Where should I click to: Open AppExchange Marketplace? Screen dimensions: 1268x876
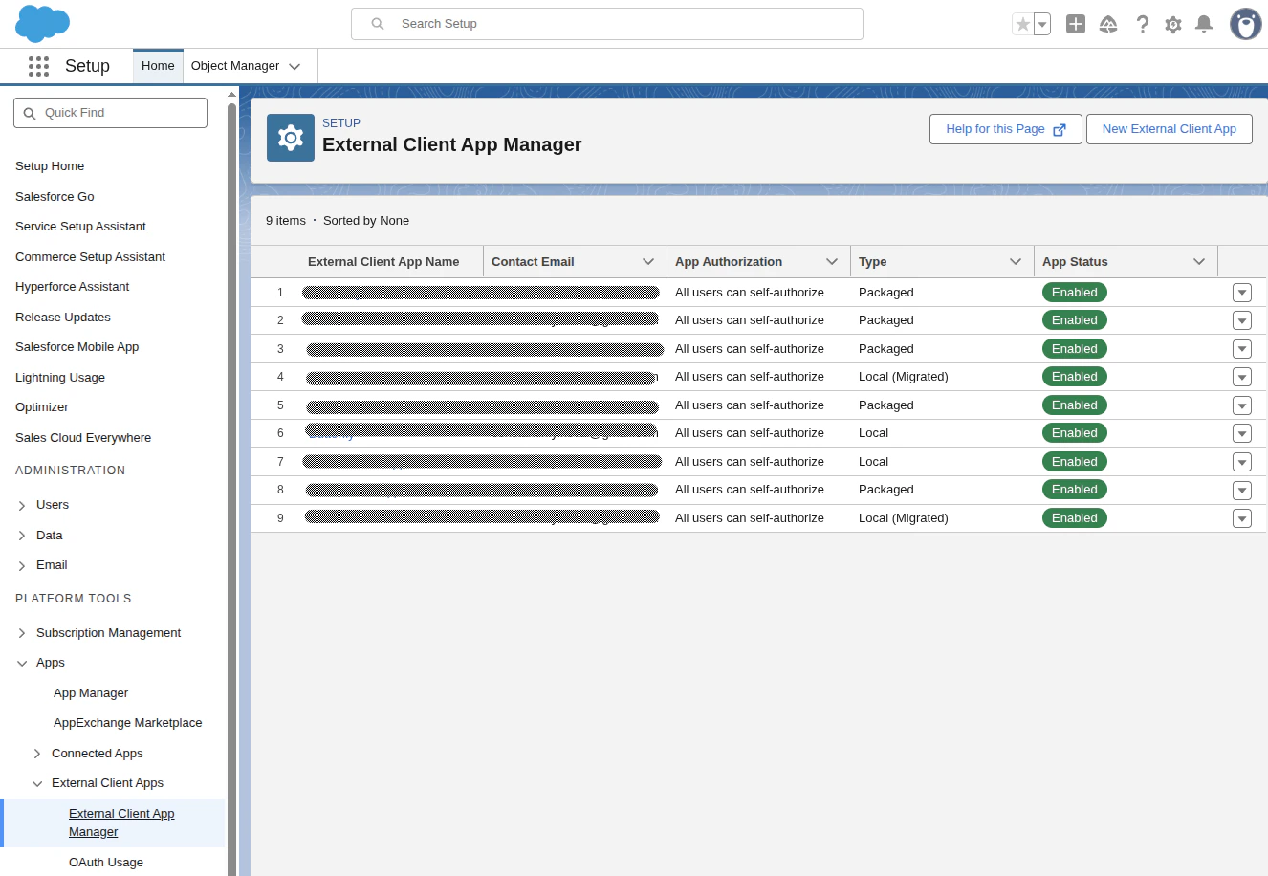pyautogui.click(x=128, y=723)
